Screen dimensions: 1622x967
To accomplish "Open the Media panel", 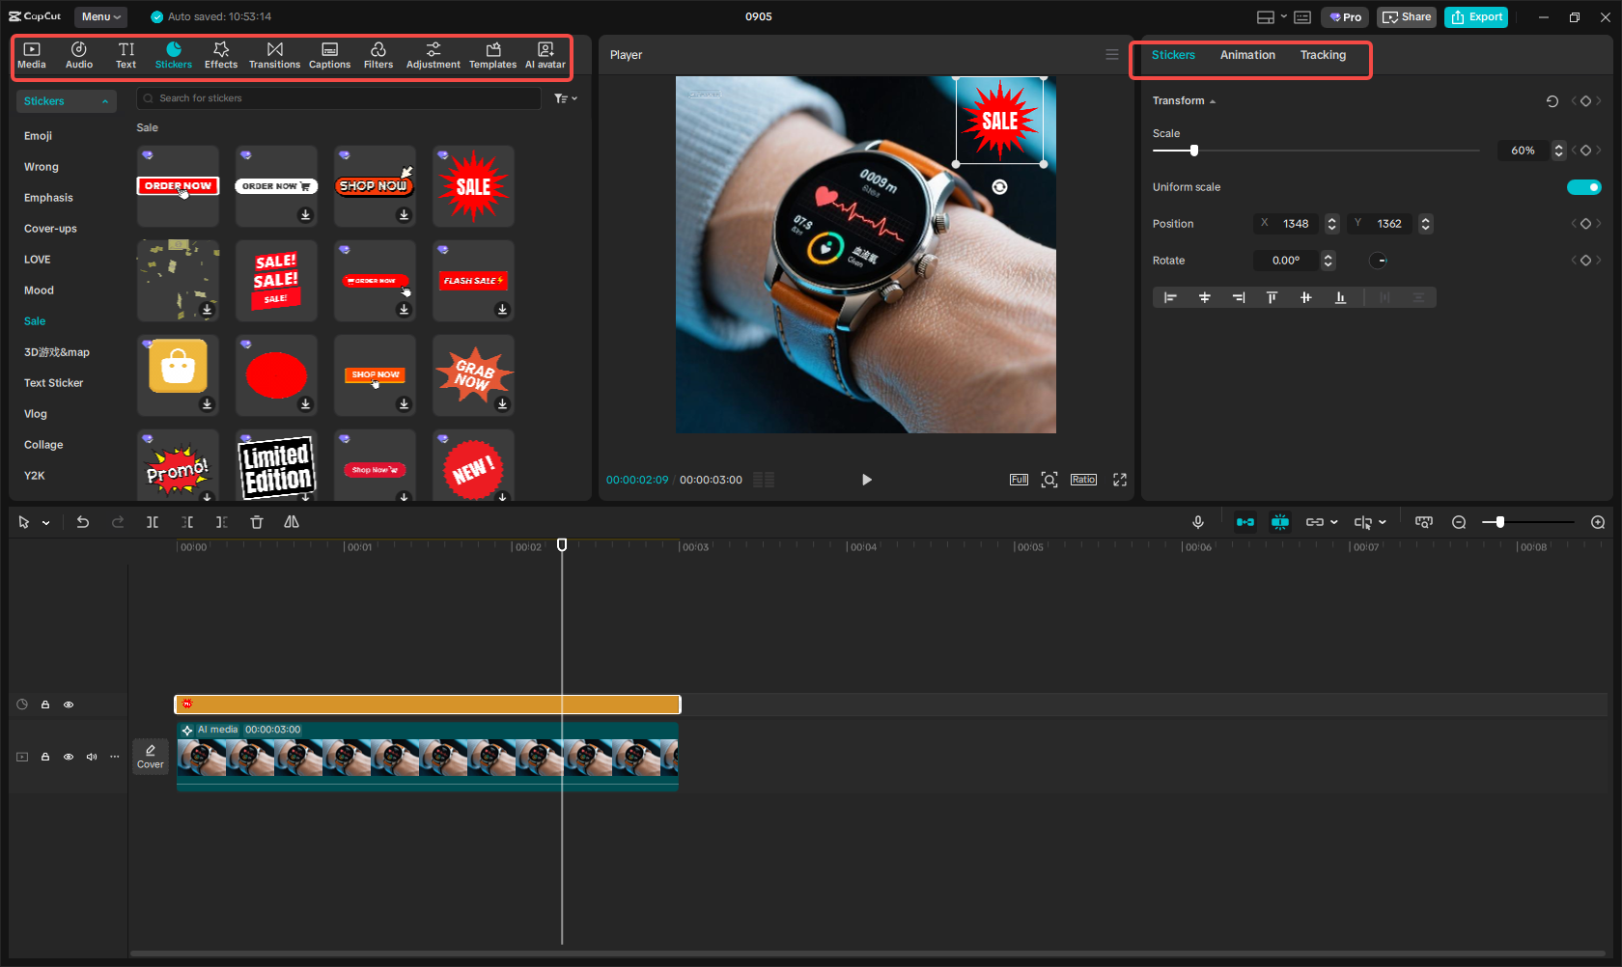I will (x=32, y=55).
